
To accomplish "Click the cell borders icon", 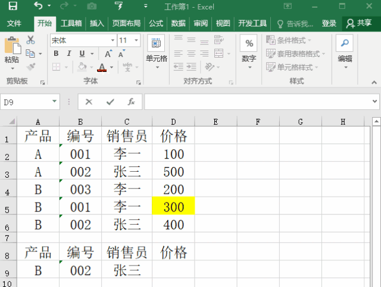I will [x=57, y=67].
